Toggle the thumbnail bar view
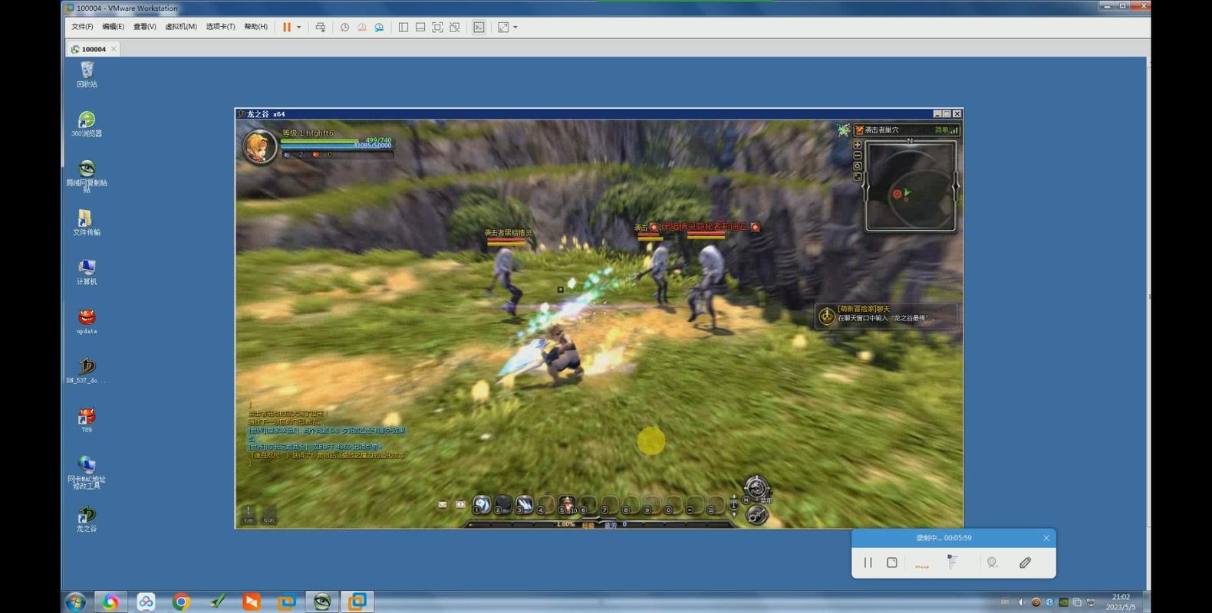Screen dimensions: 1212x613 pos(420,27)
